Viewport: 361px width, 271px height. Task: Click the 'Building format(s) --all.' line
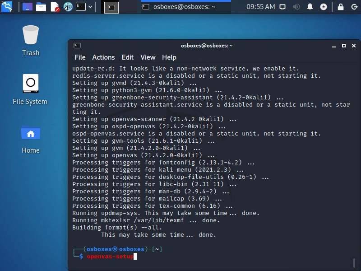(x=117, y=228)
